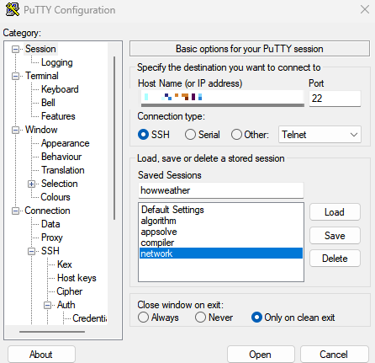This screenshot has height=363, width=375.
Task: Click the PuTTY icon in title bar
Action: pos(13,10)
